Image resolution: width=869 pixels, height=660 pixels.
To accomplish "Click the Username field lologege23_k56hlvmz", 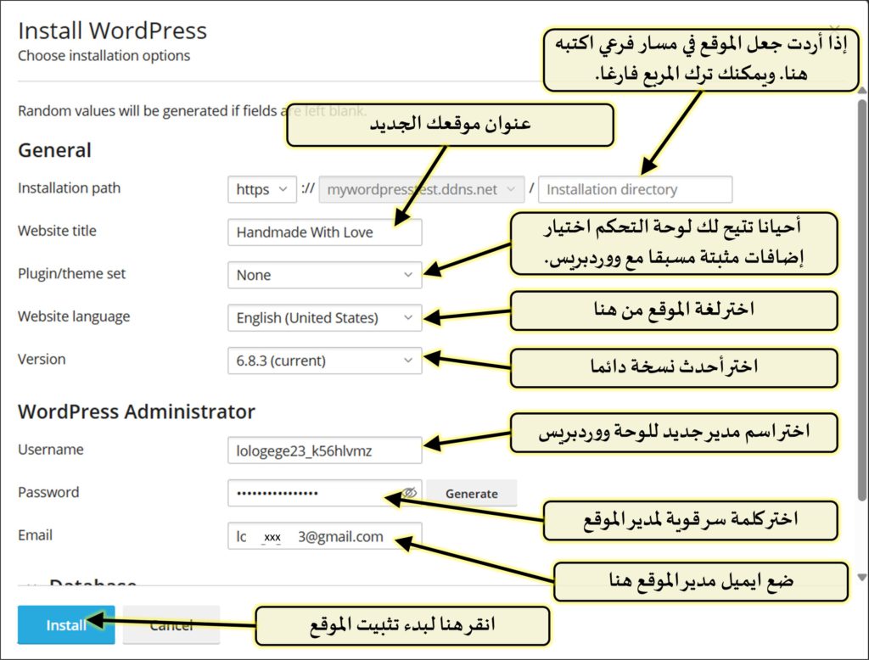I will click(324, 450).
